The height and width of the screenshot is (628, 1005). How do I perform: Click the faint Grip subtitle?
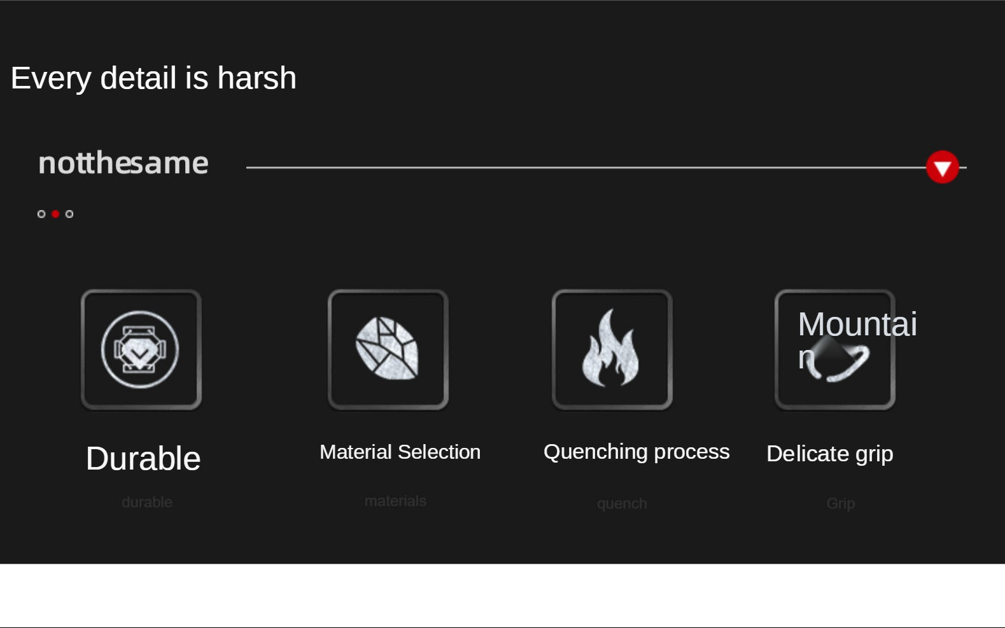click(841, 503)
